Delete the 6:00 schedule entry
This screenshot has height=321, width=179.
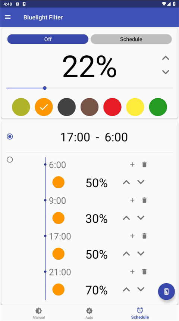[x=144, y=164]
